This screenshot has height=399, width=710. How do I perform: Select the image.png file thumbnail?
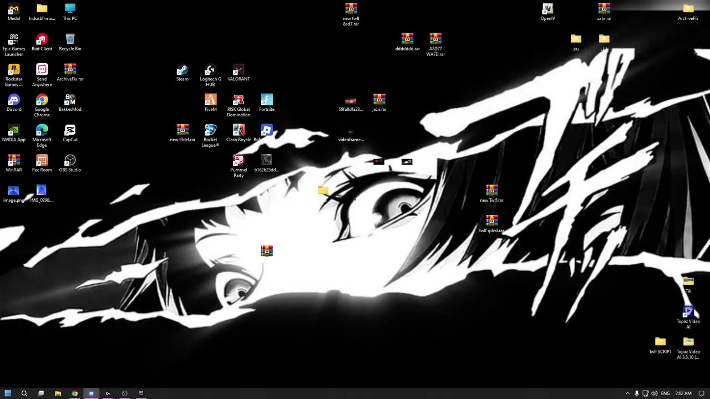point(14,194)
